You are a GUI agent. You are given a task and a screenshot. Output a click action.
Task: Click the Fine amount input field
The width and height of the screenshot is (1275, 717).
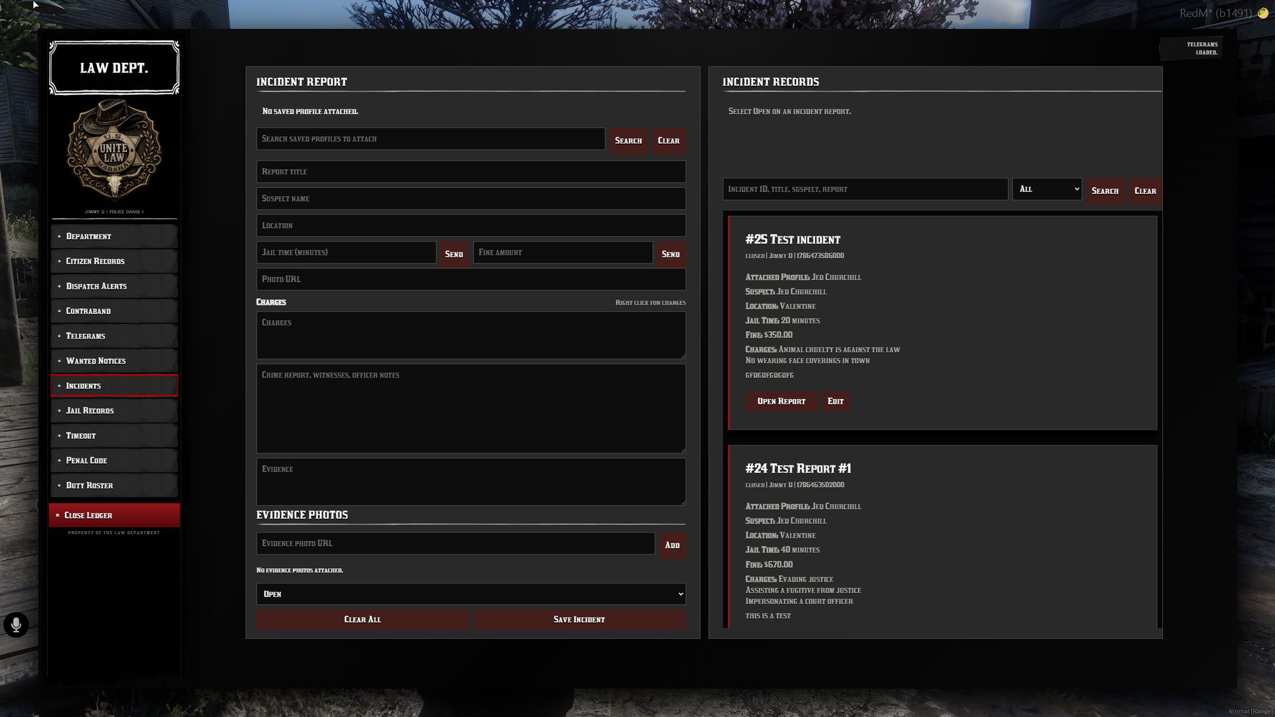click(562, 252)
